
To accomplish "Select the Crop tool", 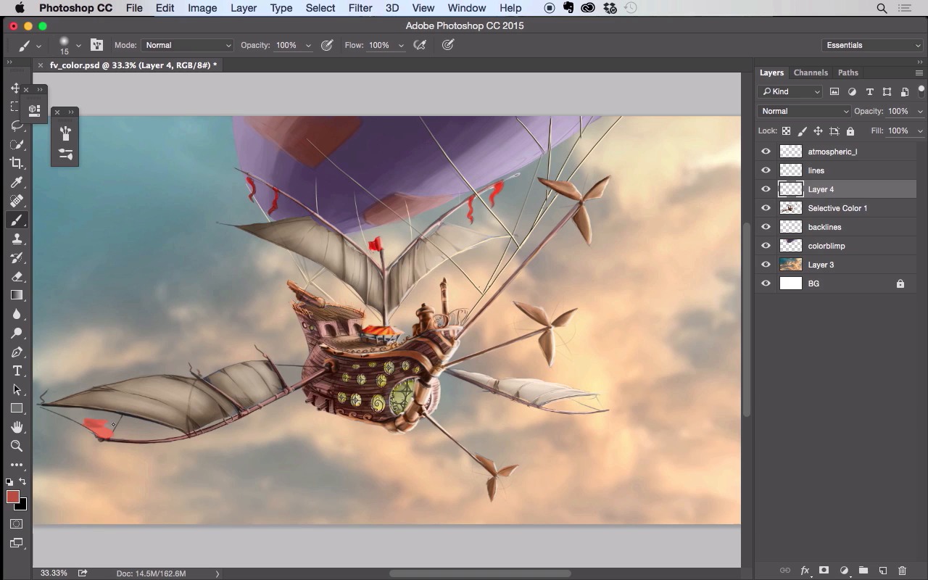I will click(x=17, y=163).
